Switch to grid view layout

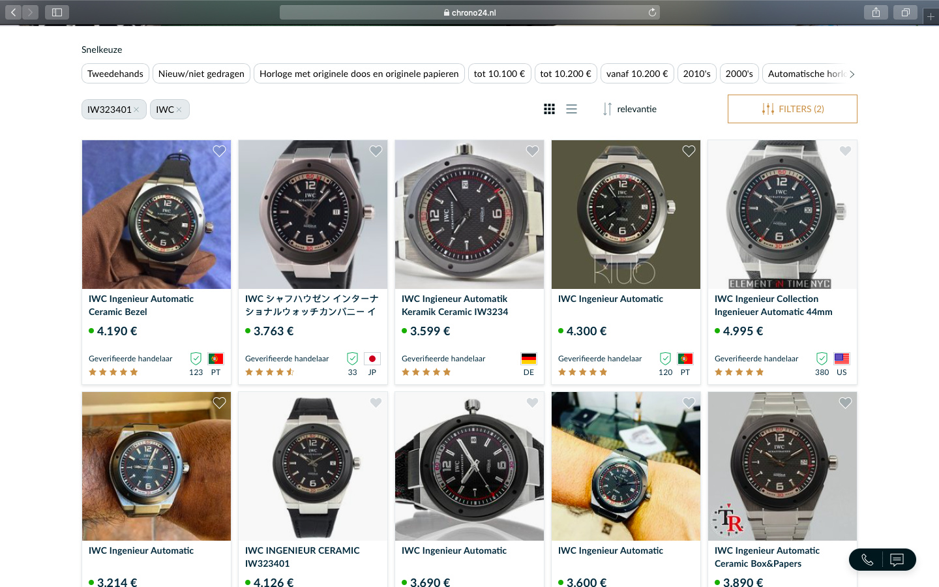[549, 109]
